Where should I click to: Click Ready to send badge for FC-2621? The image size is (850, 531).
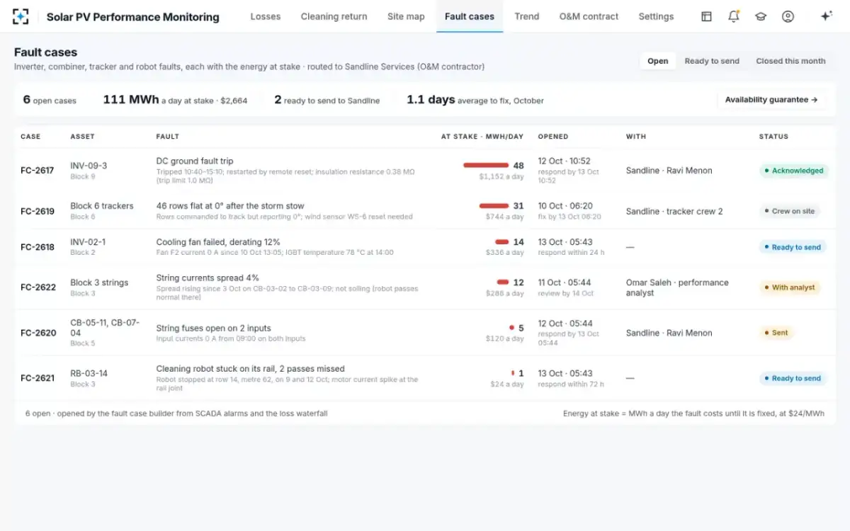click(x=793, y=378)
